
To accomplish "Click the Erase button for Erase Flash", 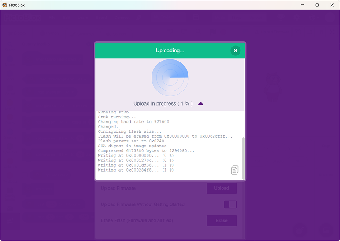I will [222, 221].
